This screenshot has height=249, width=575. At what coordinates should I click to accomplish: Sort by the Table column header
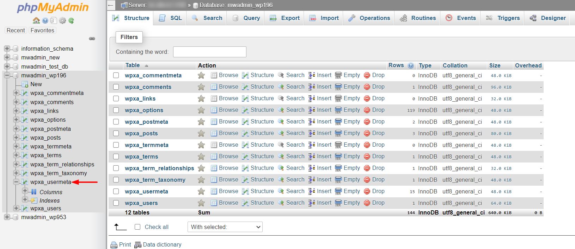(x=133, y=65)
